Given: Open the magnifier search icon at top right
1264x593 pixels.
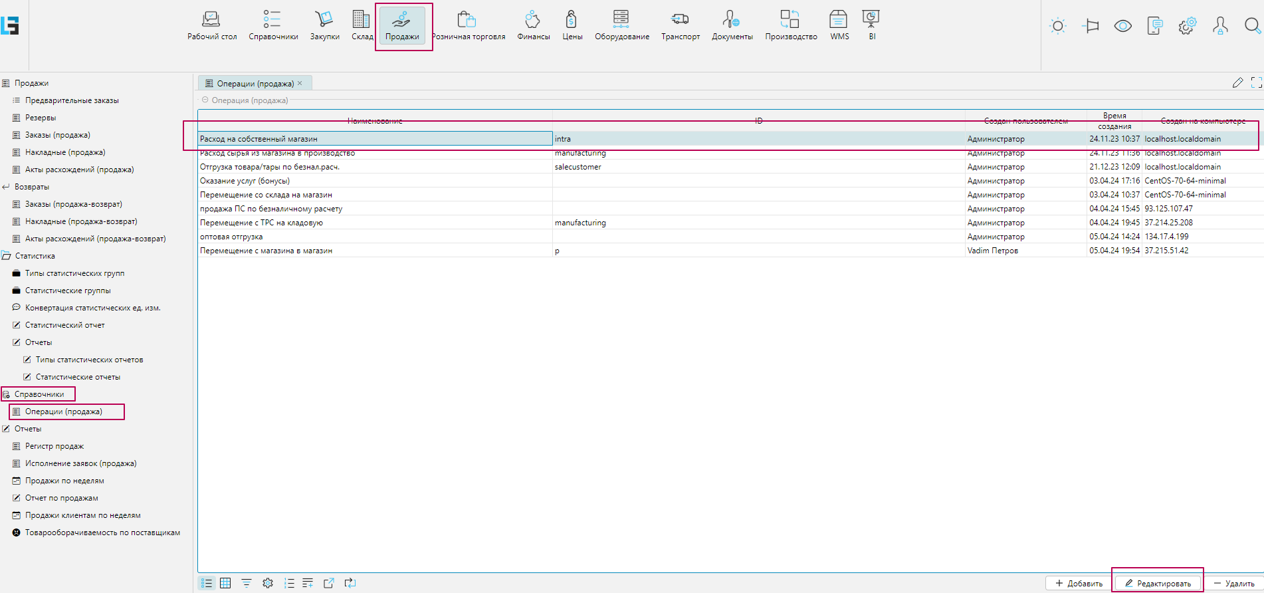Looking at the screenshot, I should tap(1252, 26).
